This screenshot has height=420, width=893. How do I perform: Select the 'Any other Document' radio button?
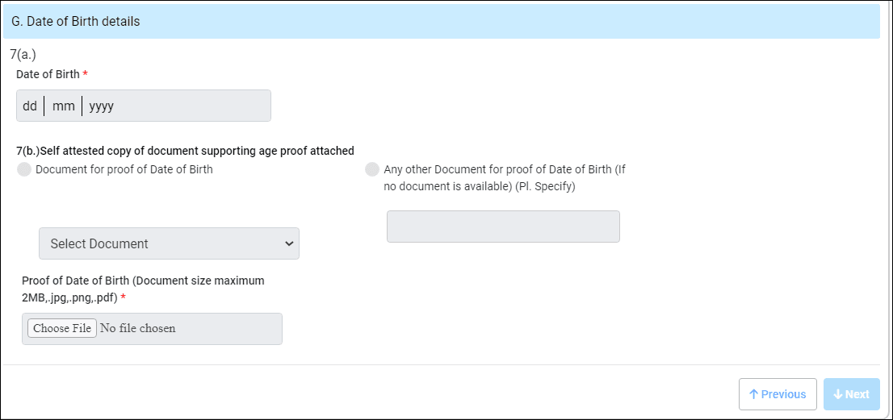tap(372, 169)
